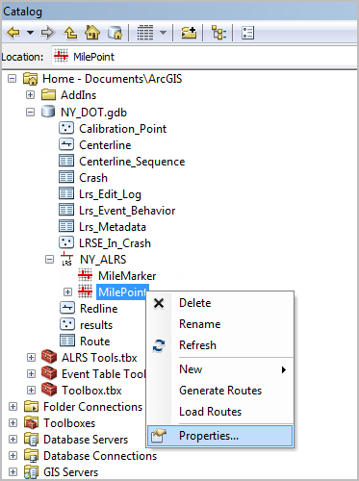Click the NY_DOT.gdb database cylinder icon

[x=48, y=112]
